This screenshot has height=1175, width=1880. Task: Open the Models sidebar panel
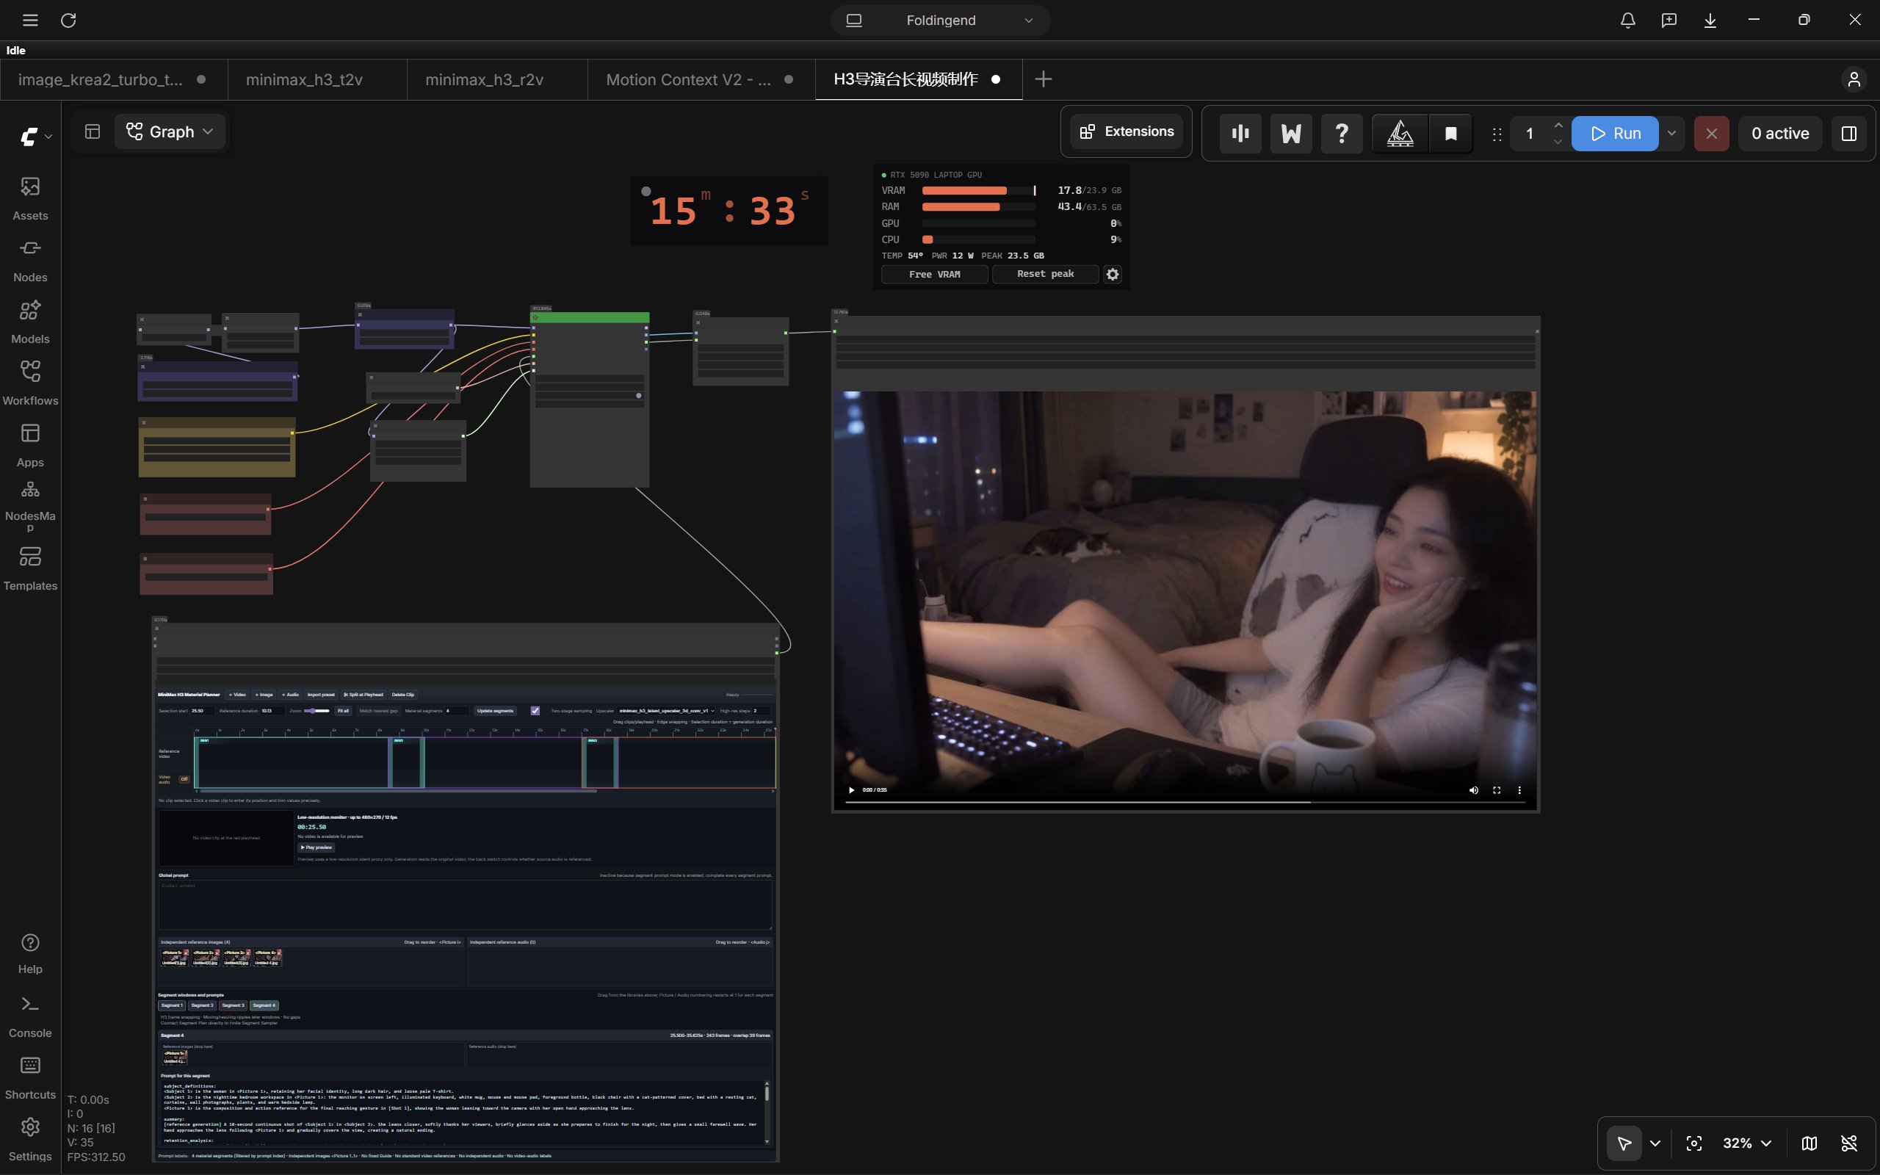[x=30, y=322]
